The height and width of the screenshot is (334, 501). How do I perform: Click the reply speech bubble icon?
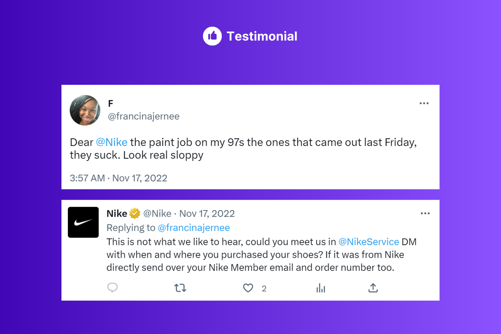tap(113, 288)
